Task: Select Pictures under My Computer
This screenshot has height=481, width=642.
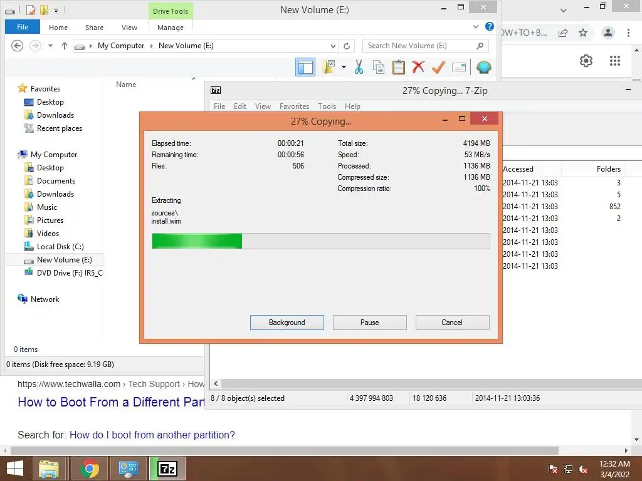Action: (50, 220)
